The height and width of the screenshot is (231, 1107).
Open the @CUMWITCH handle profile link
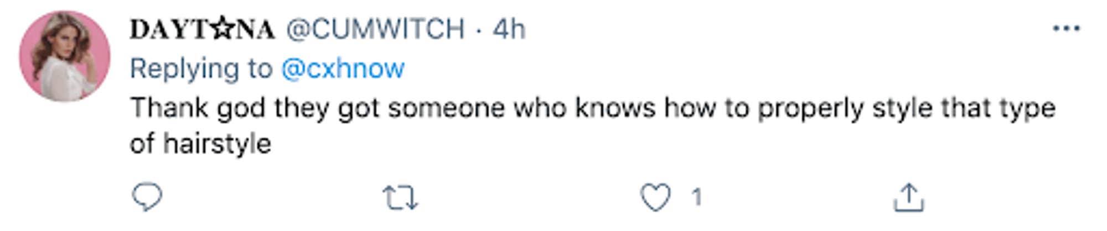tap(375, 29)
